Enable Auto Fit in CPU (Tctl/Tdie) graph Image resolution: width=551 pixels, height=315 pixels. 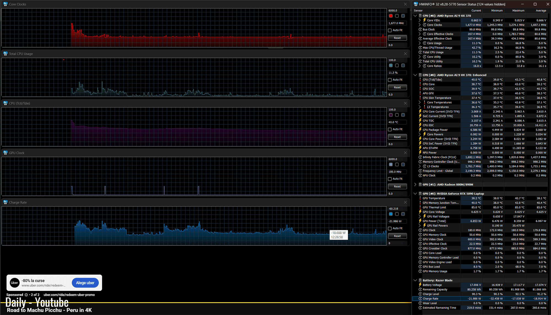click(x=390, y=129)
